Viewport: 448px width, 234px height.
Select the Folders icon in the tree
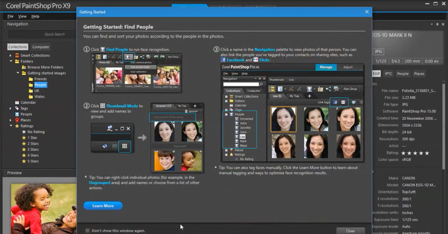[x=17, y=61]
